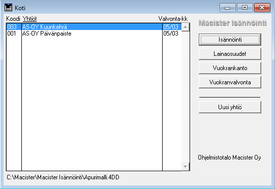
Task: Click the list scrollbar up arrow
Action: tap(186, 27)
